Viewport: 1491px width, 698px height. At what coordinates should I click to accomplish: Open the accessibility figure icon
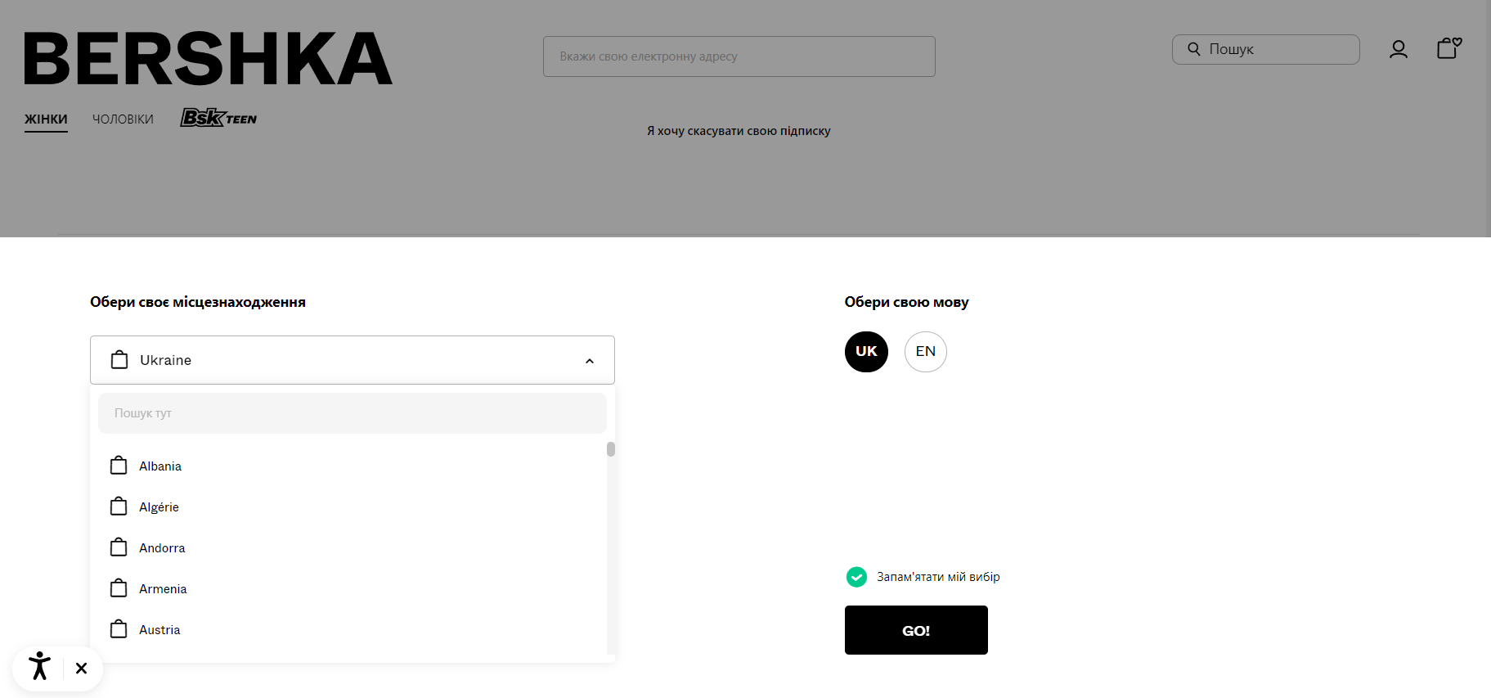[x=39, y=666]
